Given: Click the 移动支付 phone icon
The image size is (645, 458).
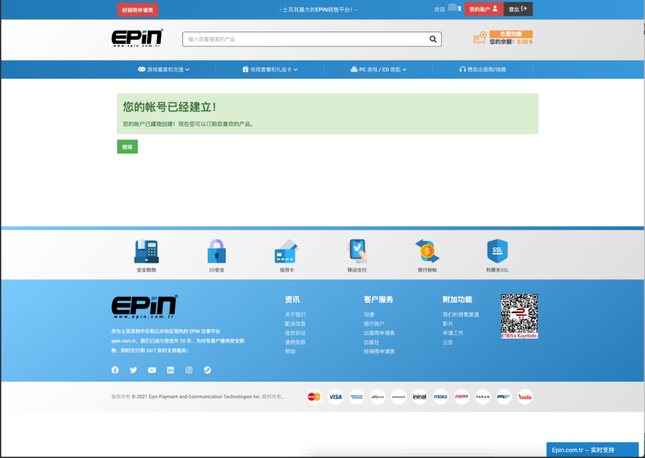Looking at the screenshot, I should (x=357, y=251).
